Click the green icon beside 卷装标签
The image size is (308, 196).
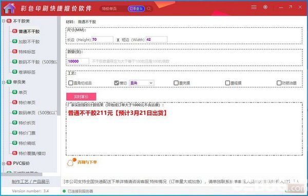(x=15, y=72)
